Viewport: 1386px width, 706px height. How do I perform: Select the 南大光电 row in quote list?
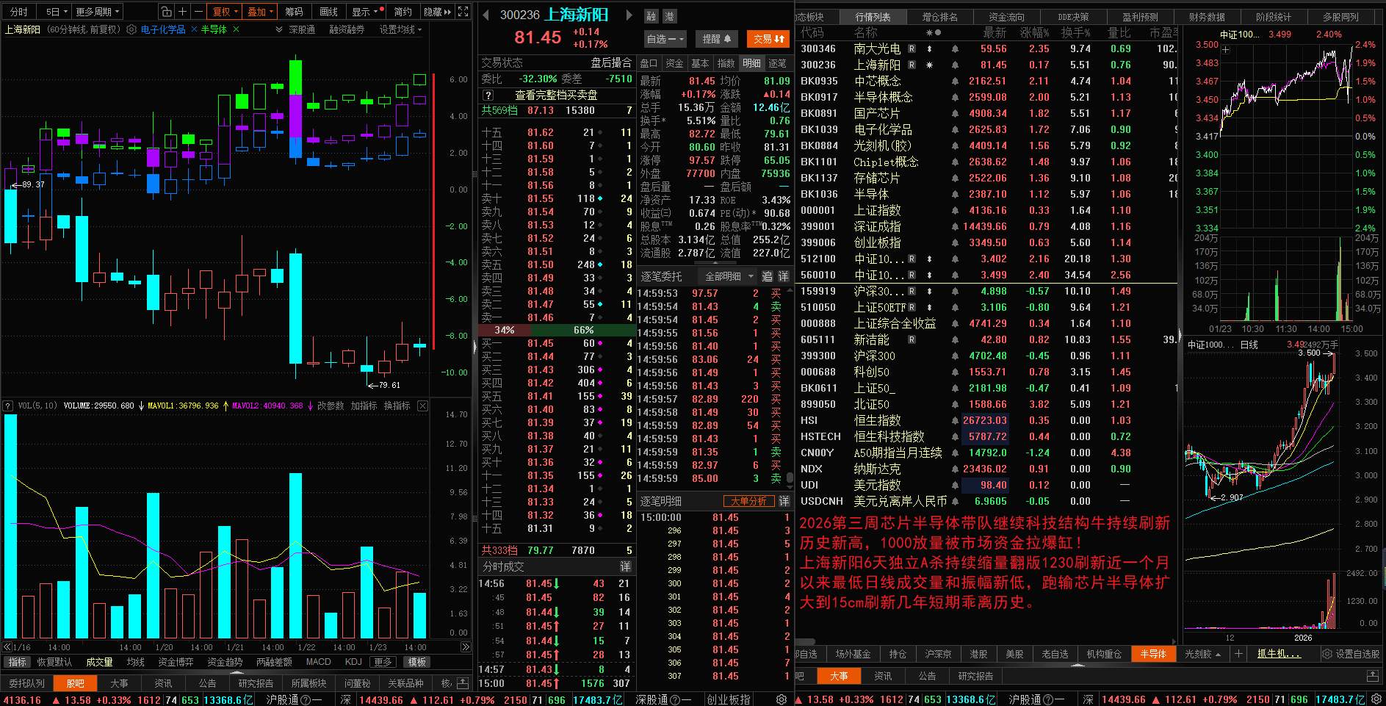pyautogui.click(x=986, y=48)
